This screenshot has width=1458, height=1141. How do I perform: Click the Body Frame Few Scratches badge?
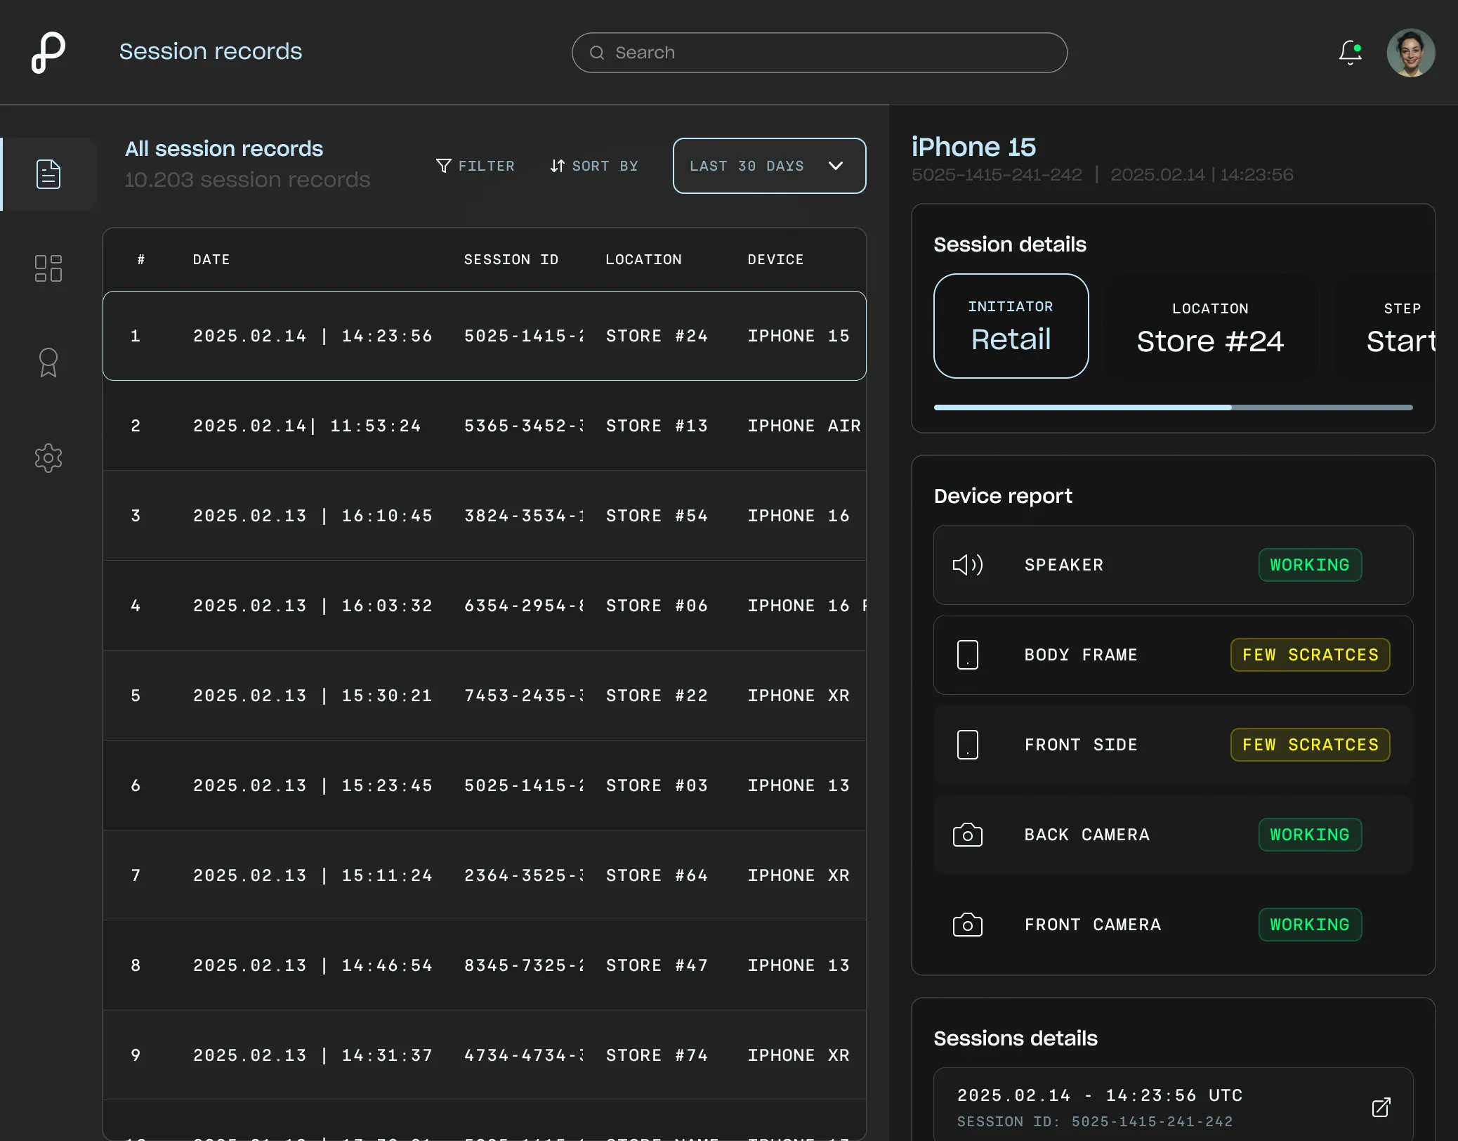pos(1310,655)
